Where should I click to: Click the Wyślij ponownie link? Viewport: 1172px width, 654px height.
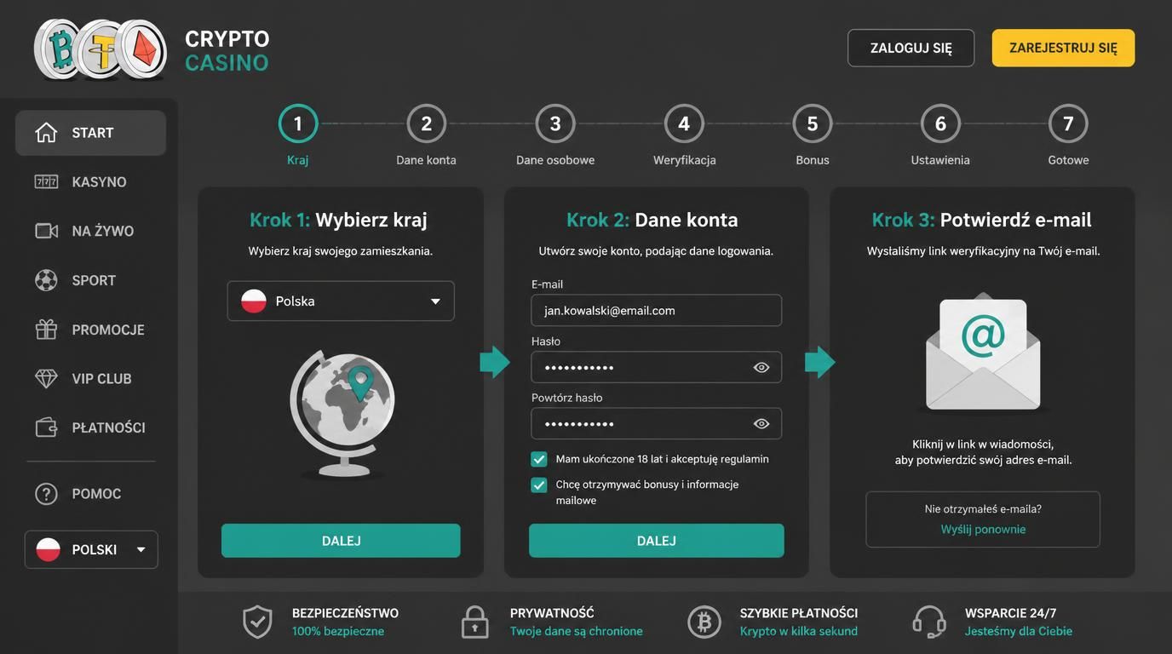click(983, 529)
